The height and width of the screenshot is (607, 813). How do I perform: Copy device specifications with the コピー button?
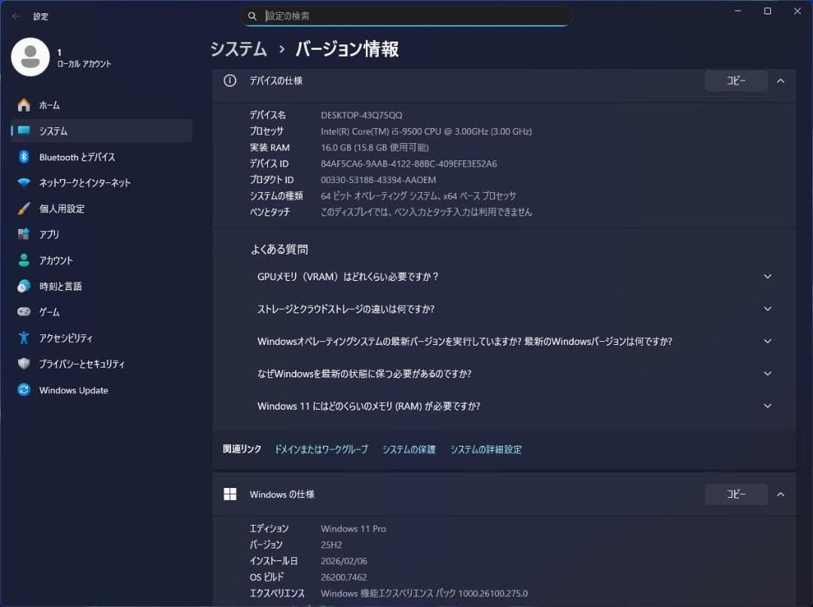pos(735,81)
